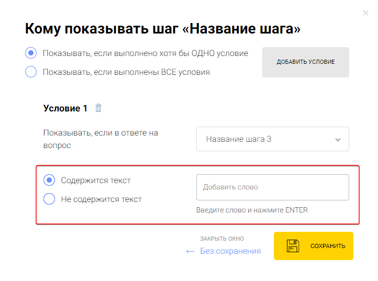378x281 pixels.
Task: Open the Название шага 3 combo box
Action: coord(272,139)
